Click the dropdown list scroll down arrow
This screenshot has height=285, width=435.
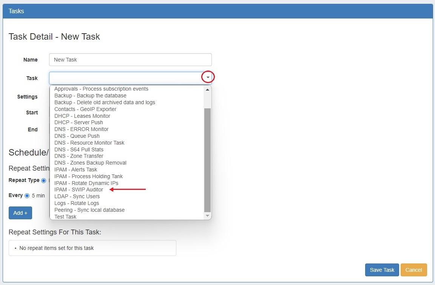[x=207, y=216]
